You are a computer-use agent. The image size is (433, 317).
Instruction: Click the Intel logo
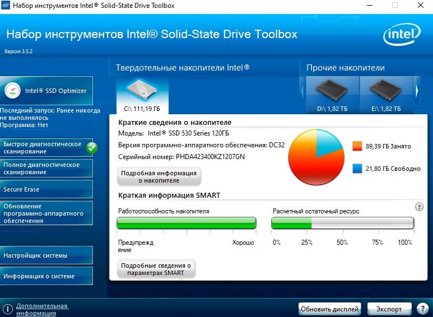pos(402,34)
